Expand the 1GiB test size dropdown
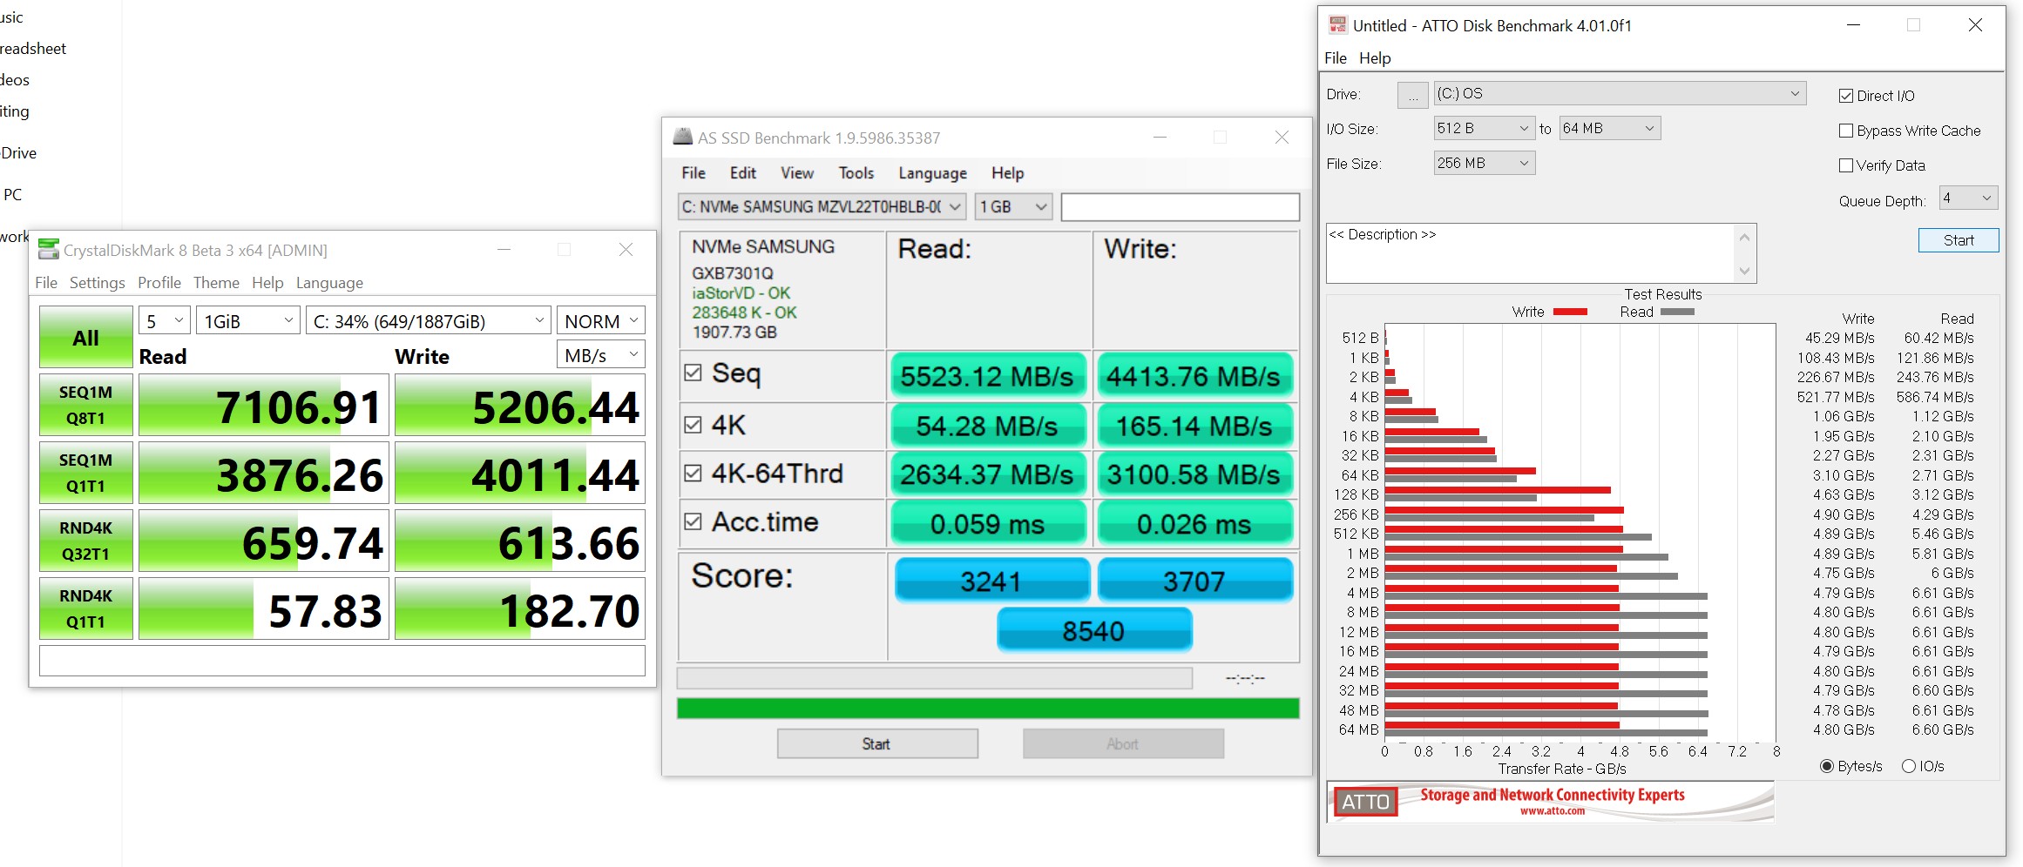This screenshot has width=2023, height=867. (x=247, y=321)
